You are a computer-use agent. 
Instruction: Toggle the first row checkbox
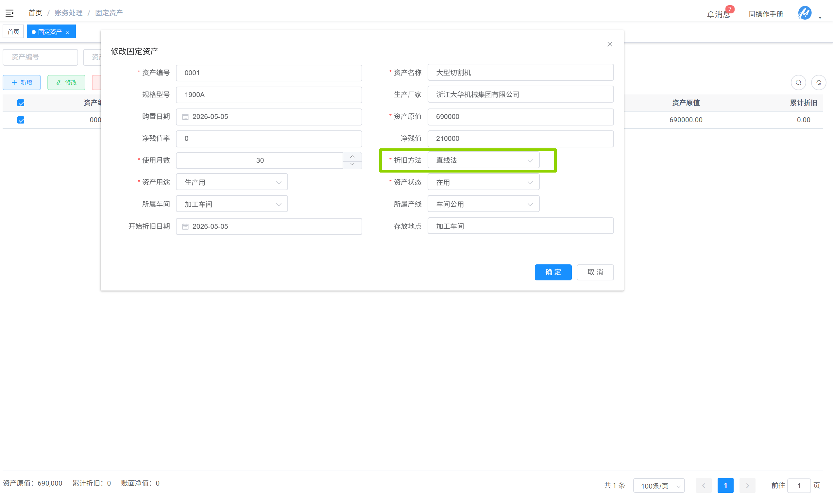[x=21, y=120]
